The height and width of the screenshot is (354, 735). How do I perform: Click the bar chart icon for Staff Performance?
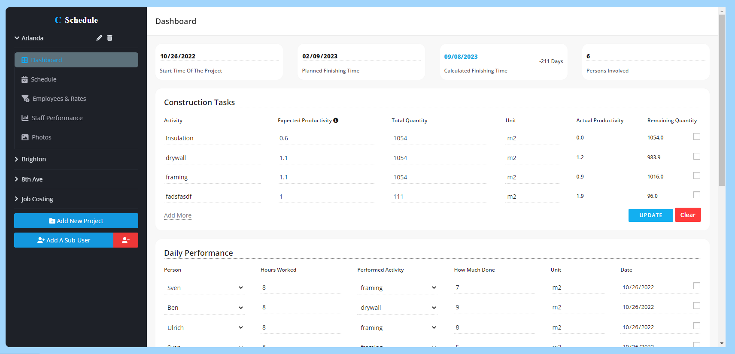coord(25,118)
